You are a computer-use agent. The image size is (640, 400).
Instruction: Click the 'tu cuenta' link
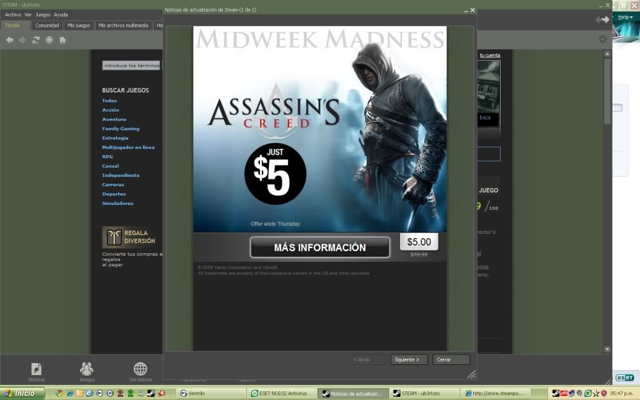pyautogui.click(x=490, y=55)
